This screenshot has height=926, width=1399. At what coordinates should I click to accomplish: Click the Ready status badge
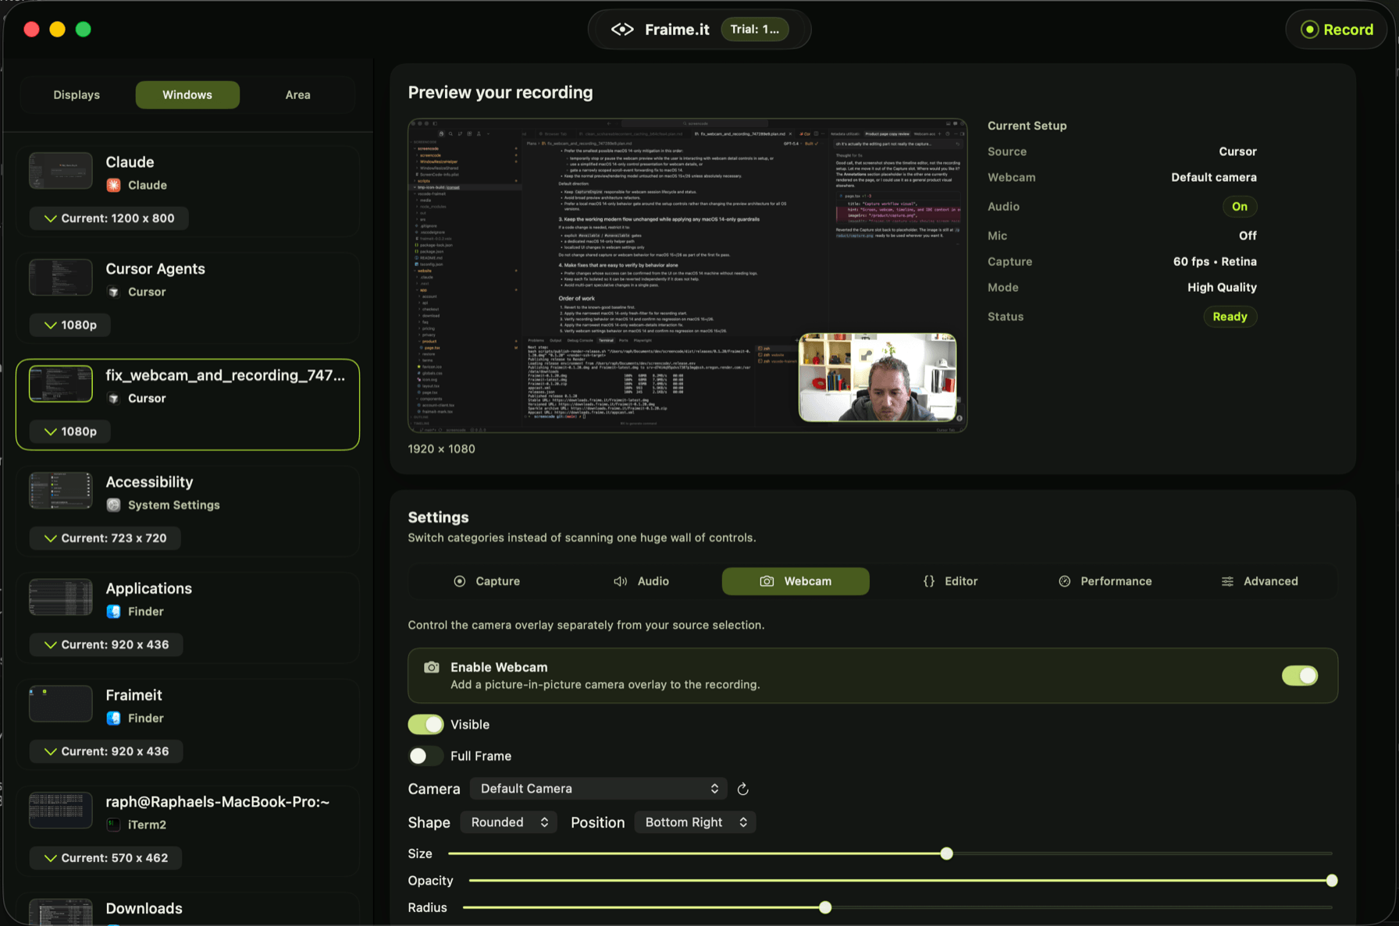point(1230,317)
